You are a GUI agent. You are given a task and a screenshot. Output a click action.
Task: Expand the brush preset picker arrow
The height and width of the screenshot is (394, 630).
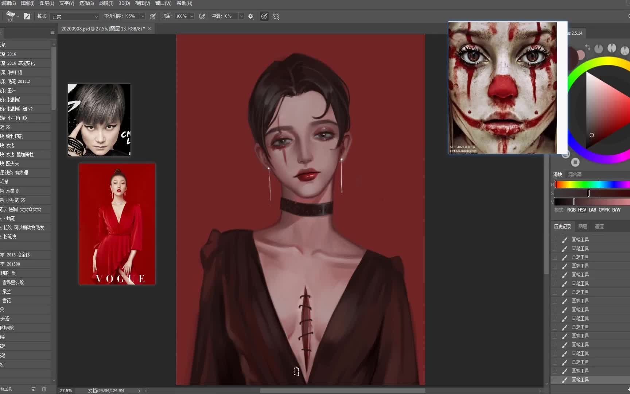coord(18,16)
